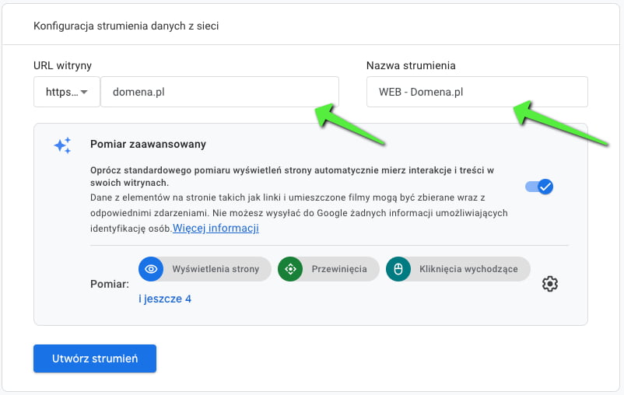Click the URL witryny label

tap(62, 65)
